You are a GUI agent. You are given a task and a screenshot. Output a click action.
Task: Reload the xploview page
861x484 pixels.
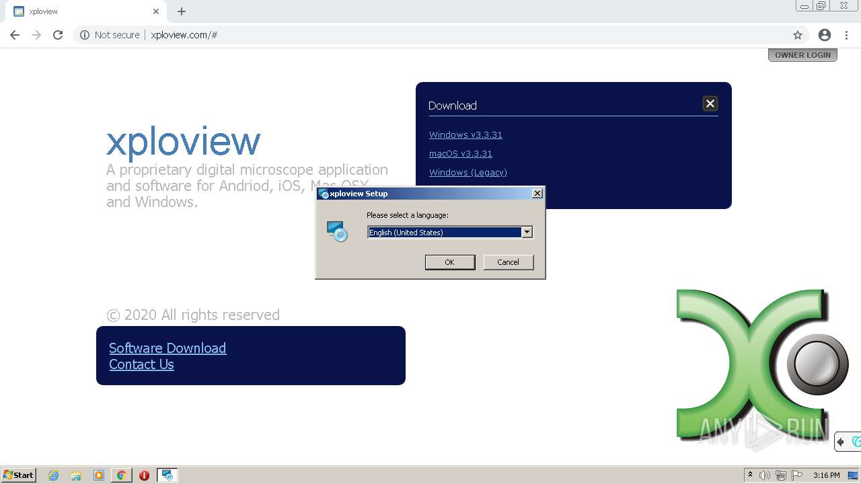58,35
